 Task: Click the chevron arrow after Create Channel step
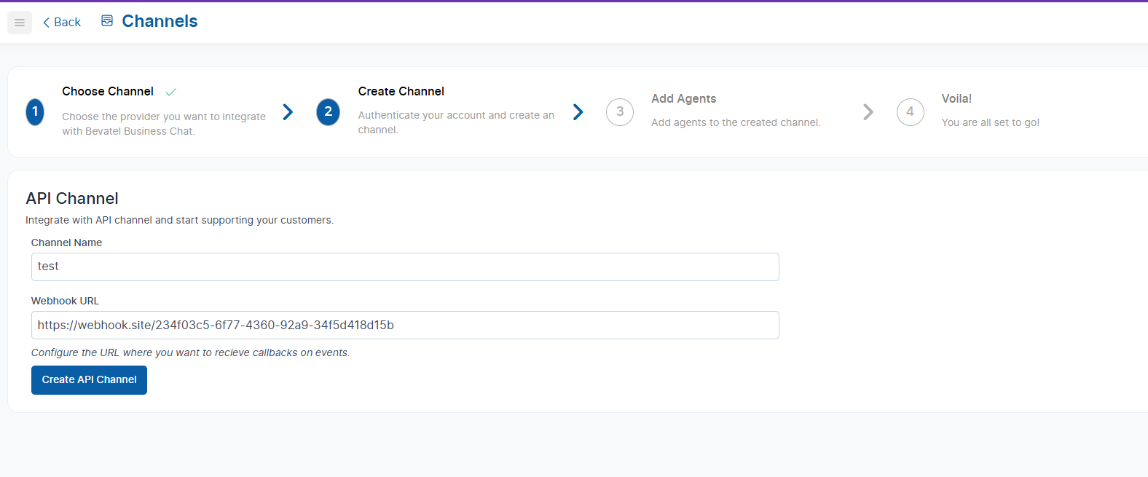[578, 112]
